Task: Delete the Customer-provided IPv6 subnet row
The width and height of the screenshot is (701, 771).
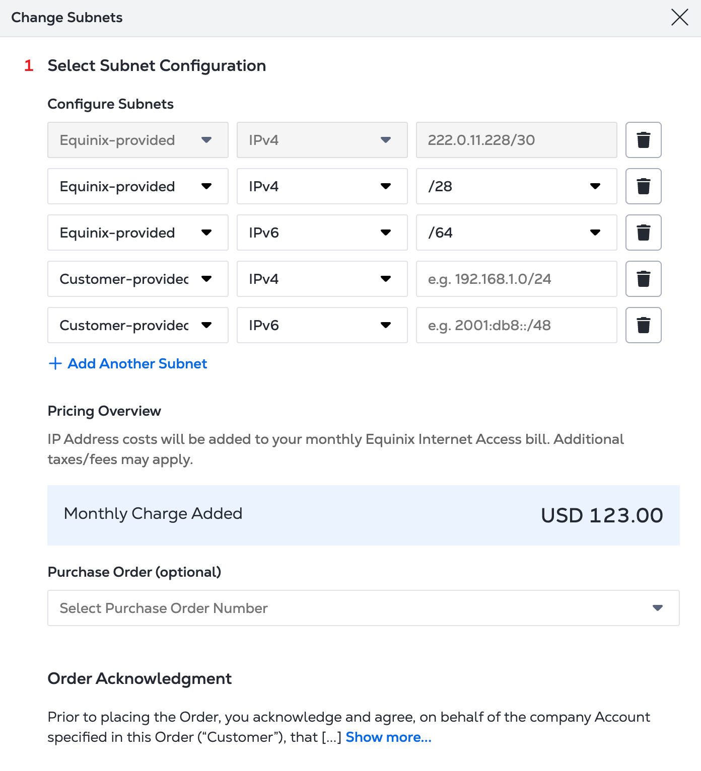Action: coord(643,325)
